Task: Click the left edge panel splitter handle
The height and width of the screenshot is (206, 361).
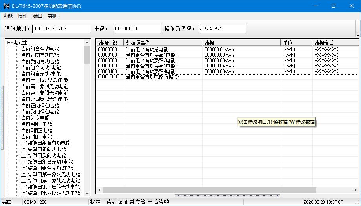Action: [x=2, y=118]
